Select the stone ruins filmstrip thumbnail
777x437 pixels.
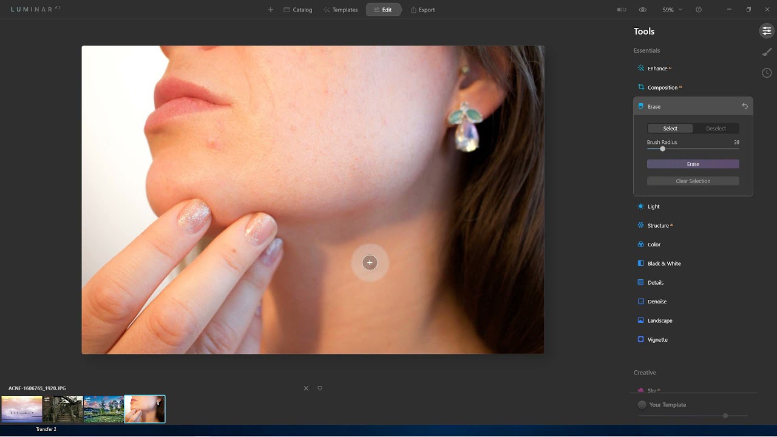63,409
